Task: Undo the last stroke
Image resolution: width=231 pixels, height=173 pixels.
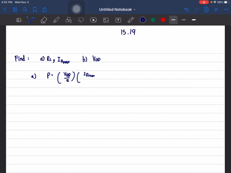Action: [186, 10]
